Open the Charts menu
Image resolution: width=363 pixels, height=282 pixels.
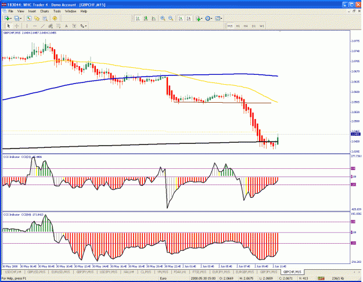[45, 11]
